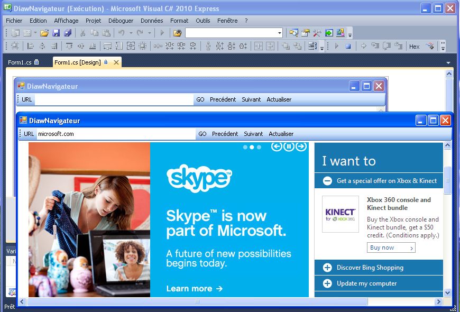Open the Déboguer menu

pos(121,21)
